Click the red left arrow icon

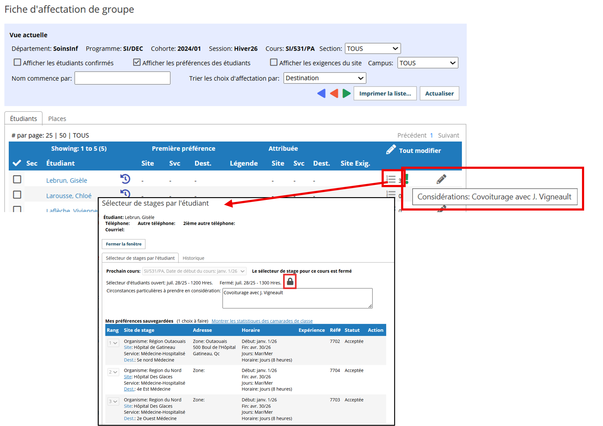point(334,93)
